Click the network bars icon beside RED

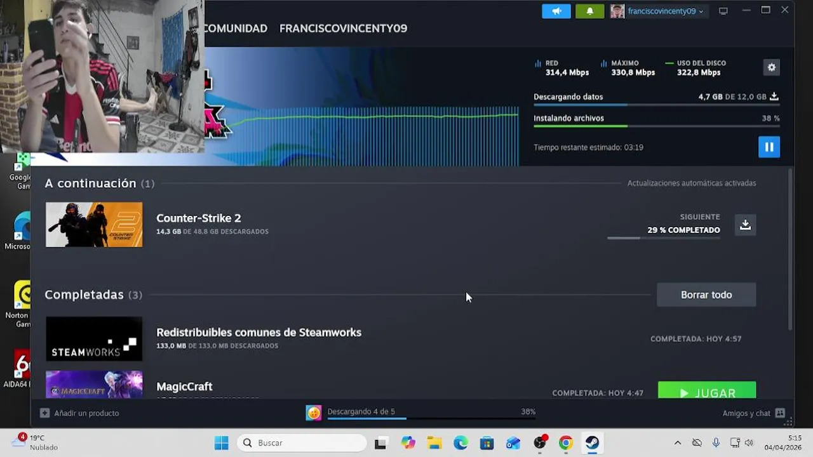coord(538,63)
